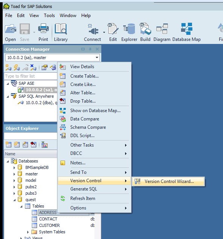
Task: Open the DBCC submenu
Action: point(94,153)
